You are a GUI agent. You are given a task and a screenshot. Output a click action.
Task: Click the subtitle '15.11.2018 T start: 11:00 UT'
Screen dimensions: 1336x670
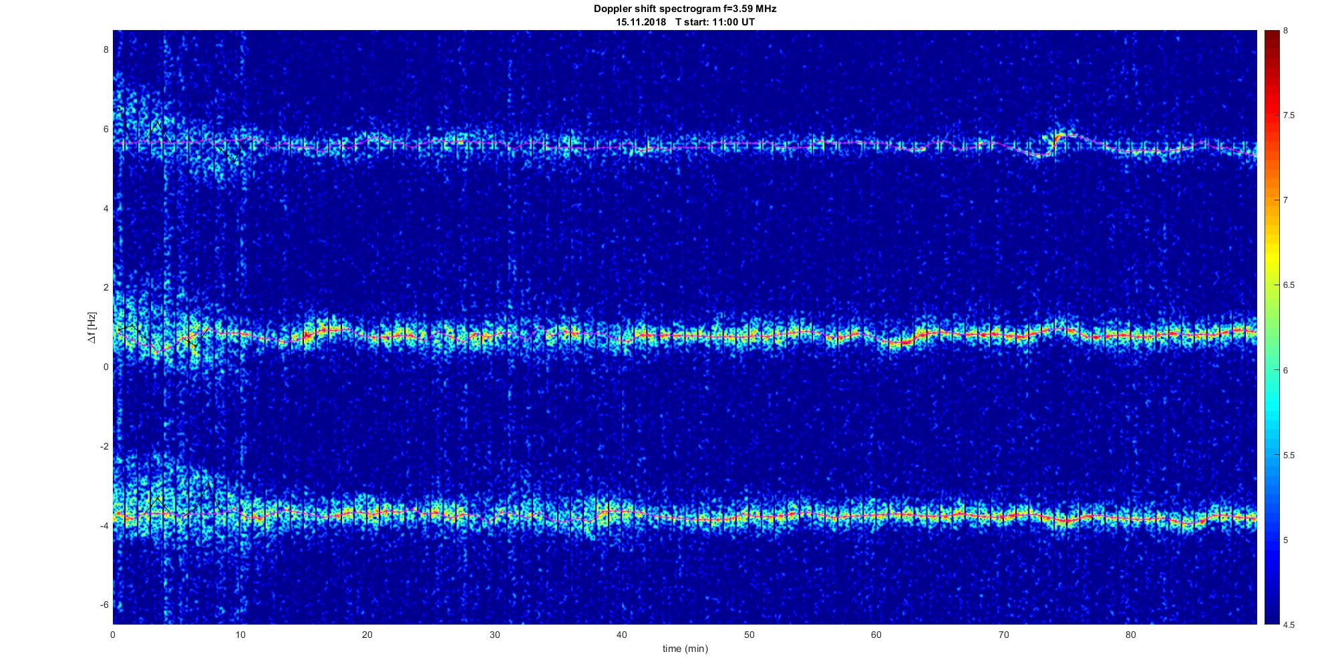(x=685, y=22)
